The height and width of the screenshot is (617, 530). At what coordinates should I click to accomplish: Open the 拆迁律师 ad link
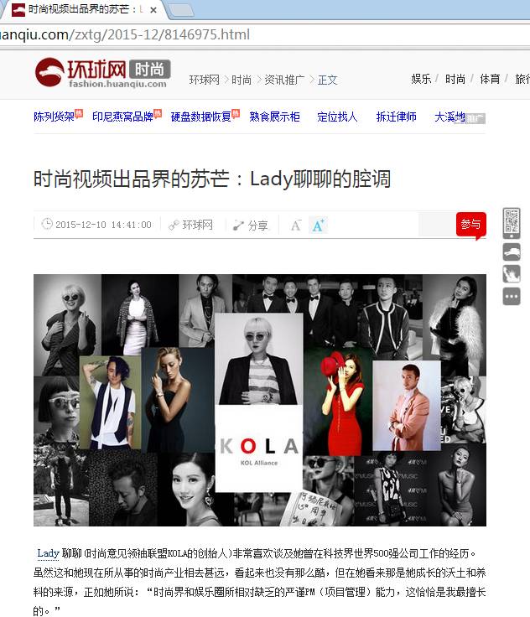pyautogui.click(x=396, y=117)
